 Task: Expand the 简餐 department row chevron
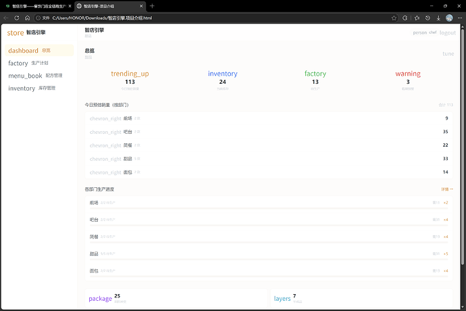[x=105, y=145]
